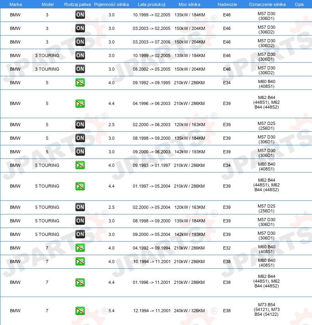
Task: Click the M57 D25 (256D1) code in the 02.2000 -> 06.2003 row
Action: point(267,126)
